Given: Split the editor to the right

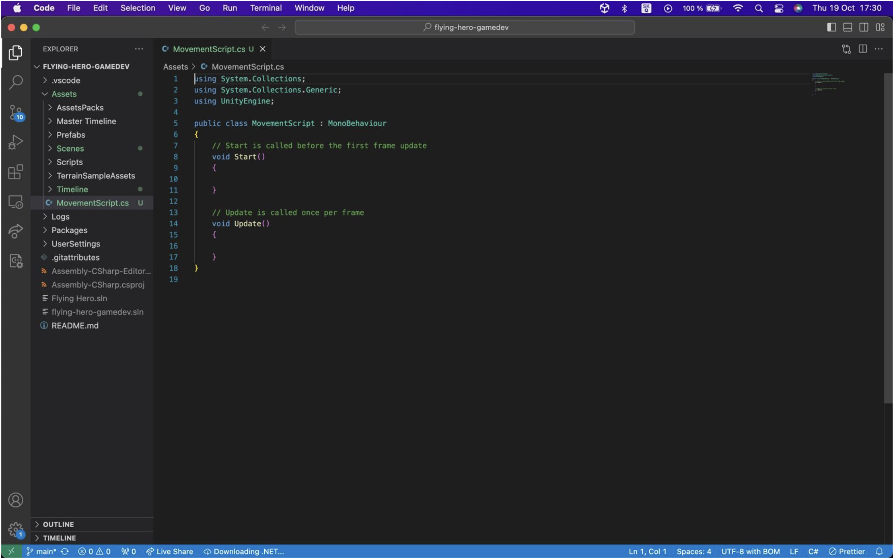Looking at the screenshot, I should pyautogui.click(x=863, y=49).
